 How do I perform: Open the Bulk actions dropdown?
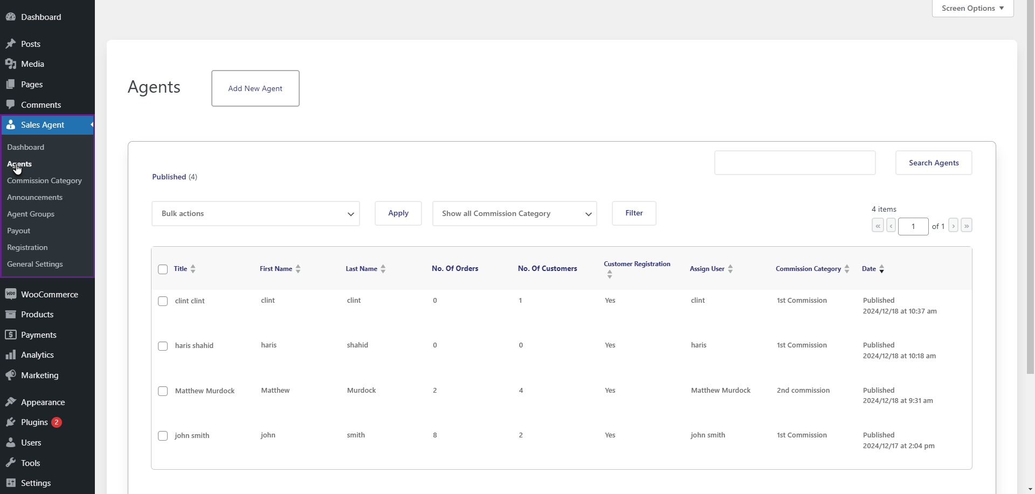tap(256, 214)
